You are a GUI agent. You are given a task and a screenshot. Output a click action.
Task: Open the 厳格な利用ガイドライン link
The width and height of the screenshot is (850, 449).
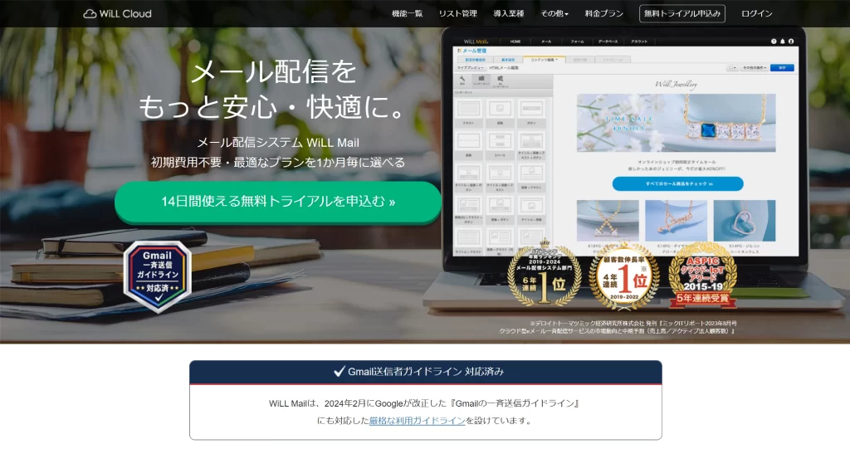point(417,421)
